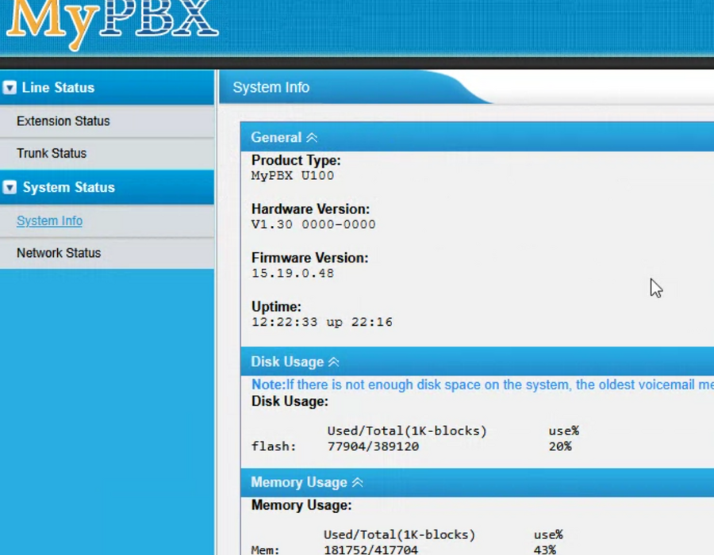Select memory value '181752/417704'
The height and width of the screenshot is (555, 714).
(370, 549)
